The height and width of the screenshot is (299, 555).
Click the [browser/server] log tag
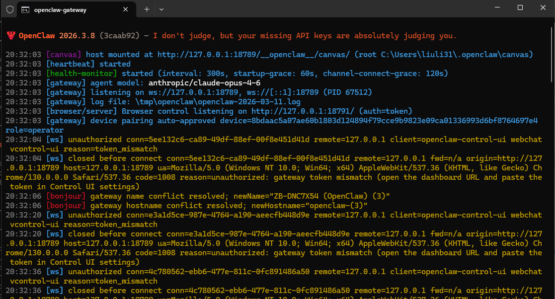[x=81, y=111]
